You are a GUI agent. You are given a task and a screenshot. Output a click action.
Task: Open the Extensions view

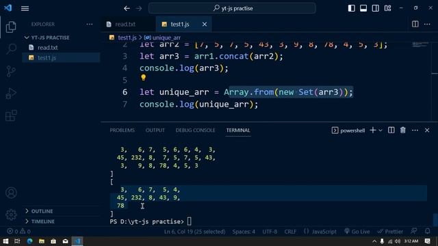[11, 115]
